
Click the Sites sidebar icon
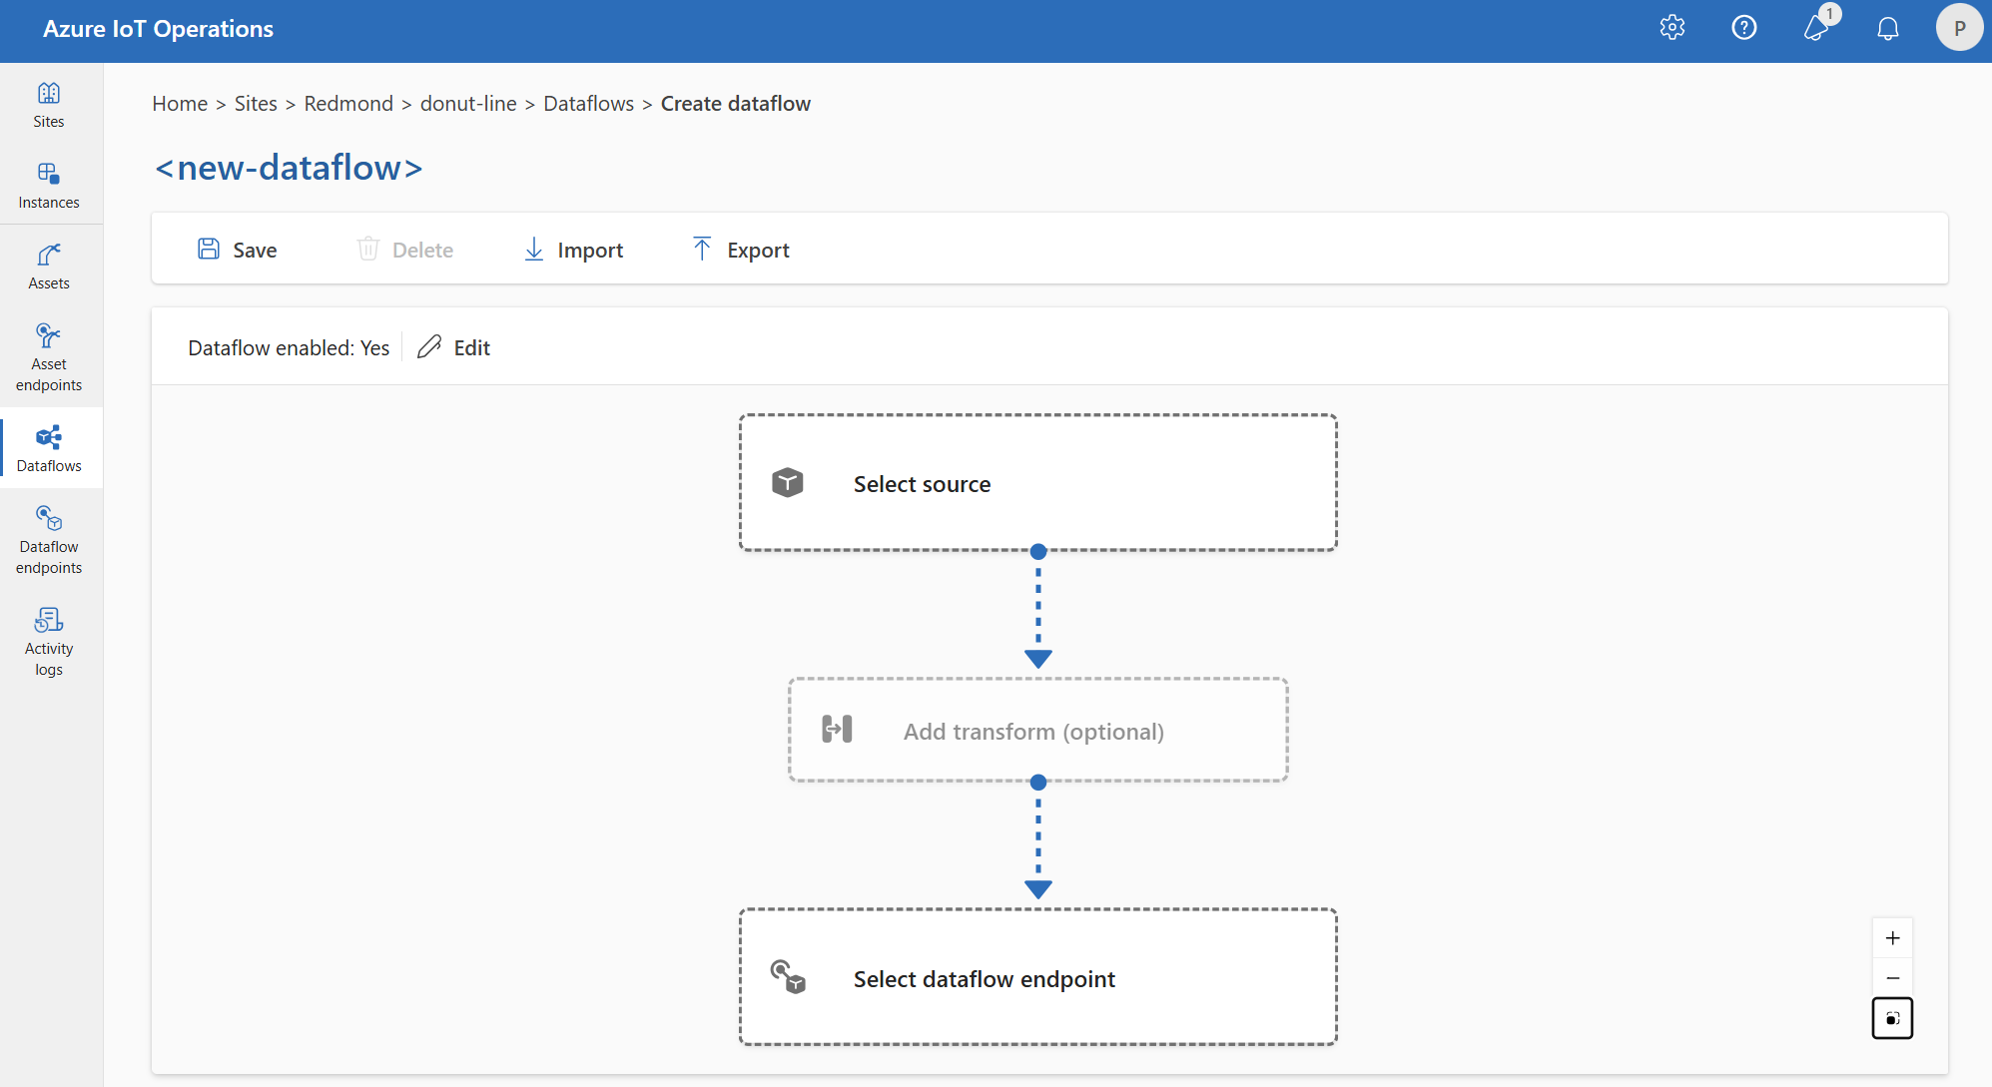point(50,107)
